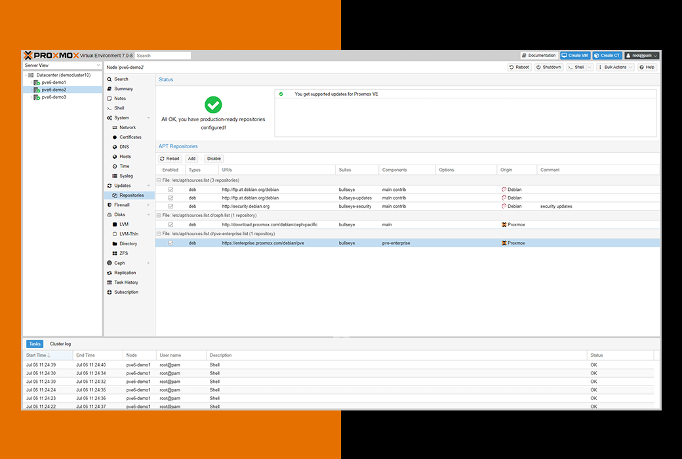Click the Create CT button
The height and width of the screenshot is (459, 682).
pyautogui.click(x=607, y=55)
